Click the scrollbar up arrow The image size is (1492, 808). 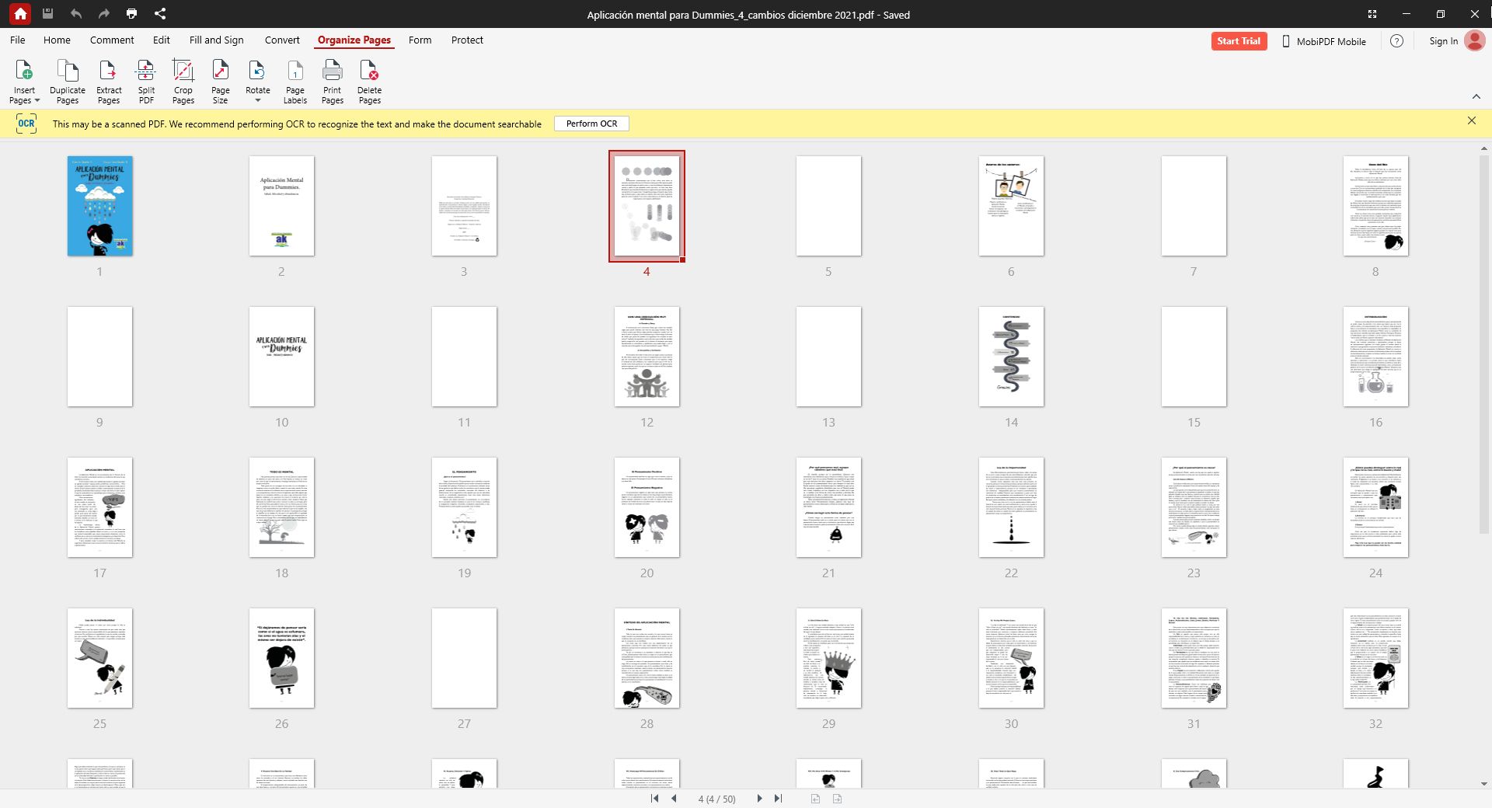click(1483, 148)
